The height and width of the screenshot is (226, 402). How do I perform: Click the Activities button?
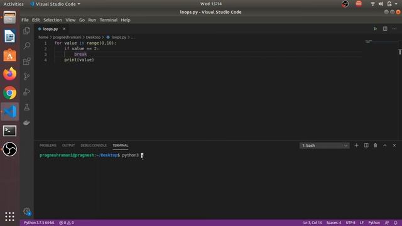(13, 4)
